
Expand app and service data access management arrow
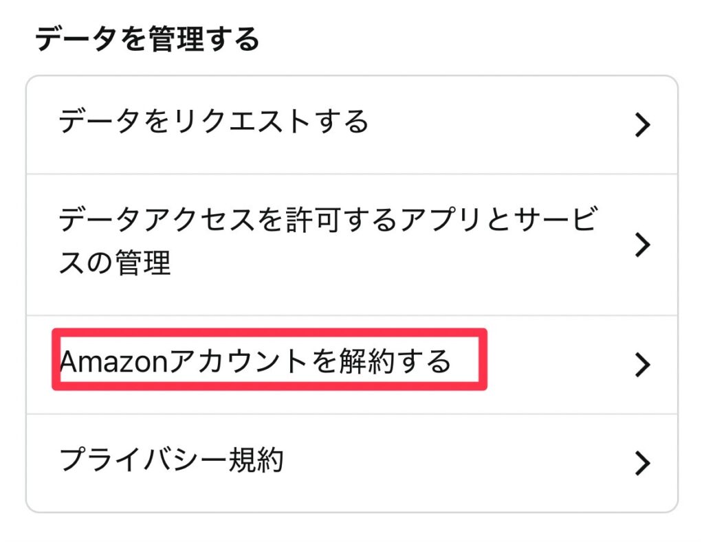(x=641, y=245)
